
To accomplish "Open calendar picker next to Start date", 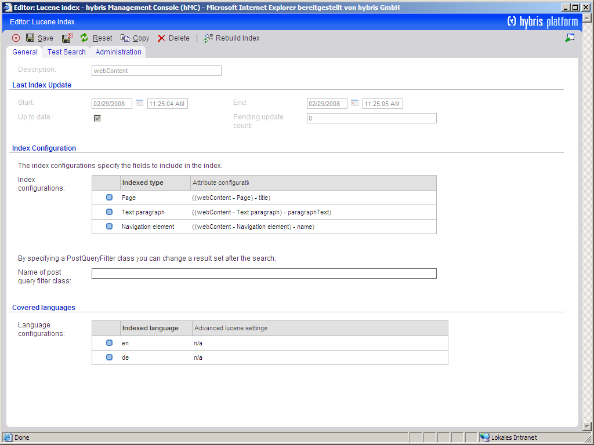I will click(139, 103).
